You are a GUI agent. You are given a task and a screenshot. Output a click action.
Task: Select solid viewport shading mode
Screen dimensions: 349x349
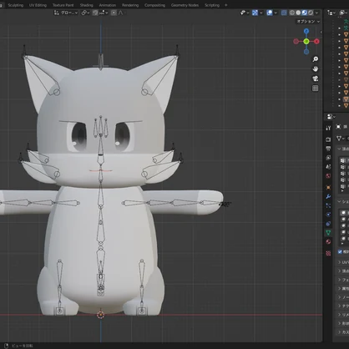coord(298,13)
